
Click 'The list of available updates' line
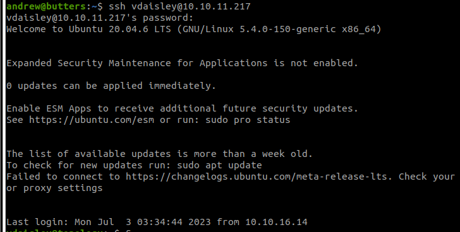[160, 154]
